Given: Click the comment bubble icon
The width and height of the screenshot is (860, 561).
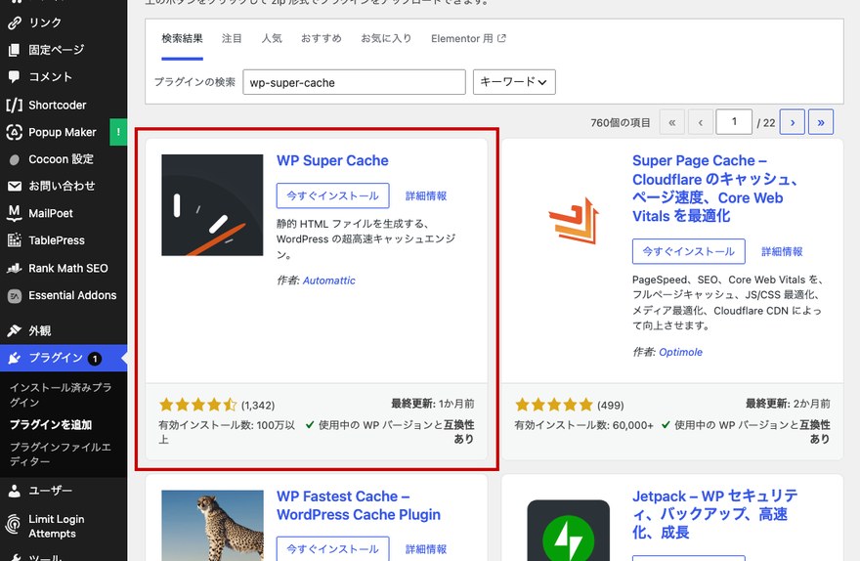Looking at the screenshot, I should pos(15,77).
